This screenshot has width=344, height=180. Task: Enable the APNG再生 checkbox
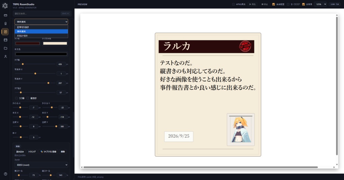[x=233, y=4]
